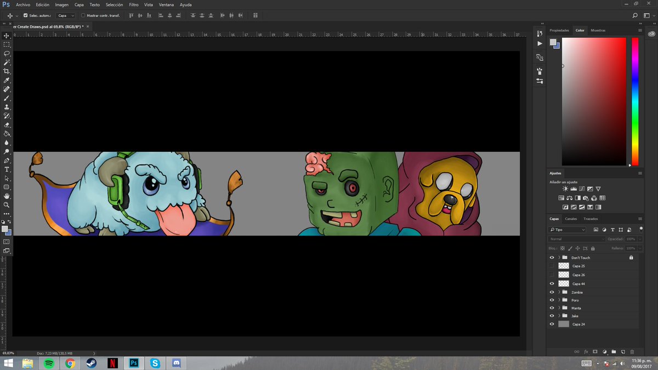The width and height of the screenshot is (658, 370).
Task: Click the new layer icon in Layers panel
Action: tap(623, 352)
